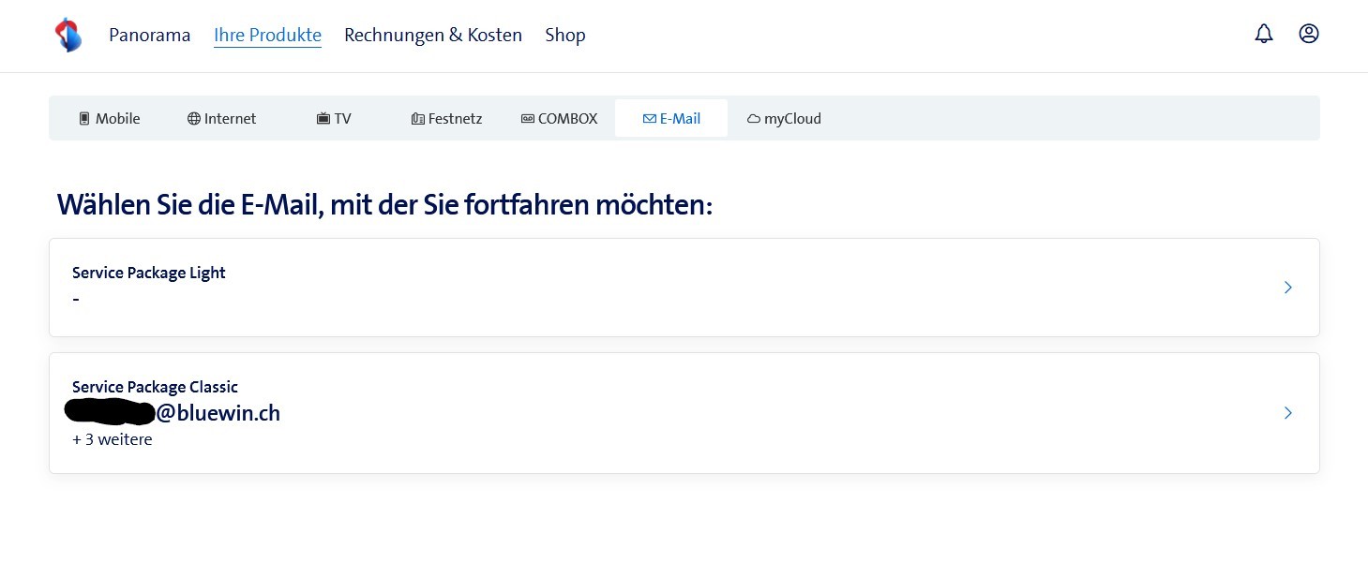The width and height of the screenshot is (1368, 562).
Task: Open Ihre Produkte navigation item
Action: click(x=267, y=36)
